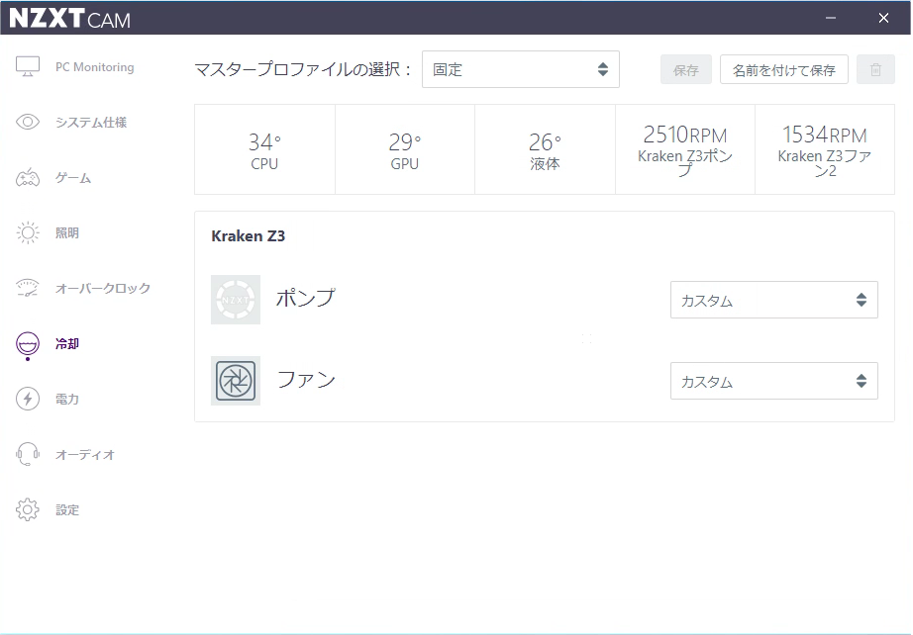Screen dimensions: 913x635
Task: Open the ファン カスタム dropdown
Action: (773, 382)
